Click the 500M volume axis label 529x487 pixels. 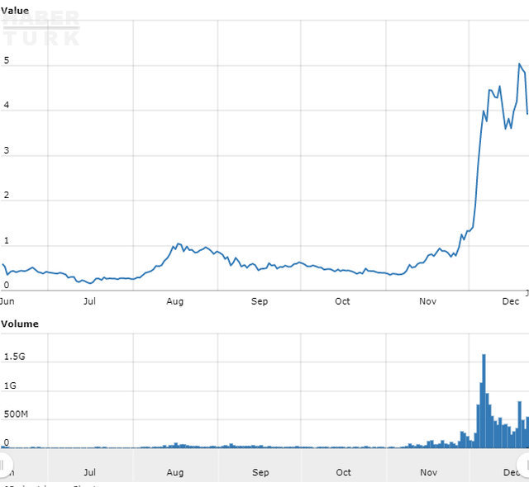pos(17,415)
